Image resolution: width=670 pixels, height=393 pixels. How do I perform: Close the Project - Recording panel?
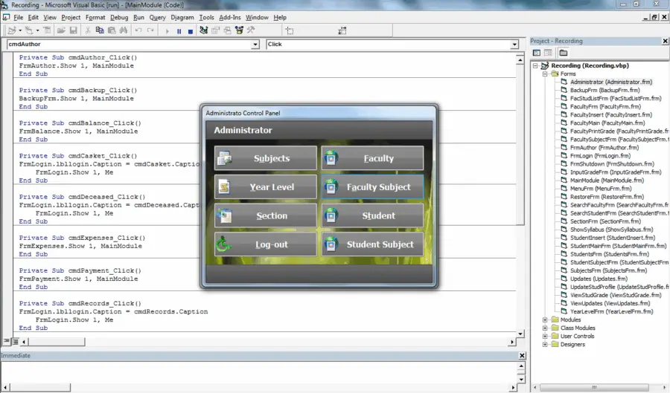(x=665, y=41)
